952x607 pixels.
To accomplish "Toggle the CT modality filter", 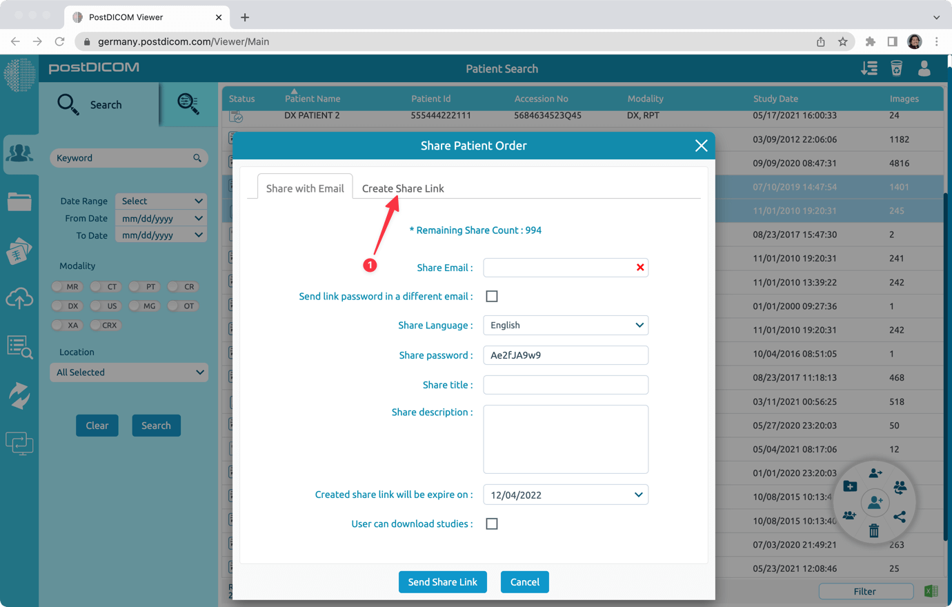I will coord(105,286).
